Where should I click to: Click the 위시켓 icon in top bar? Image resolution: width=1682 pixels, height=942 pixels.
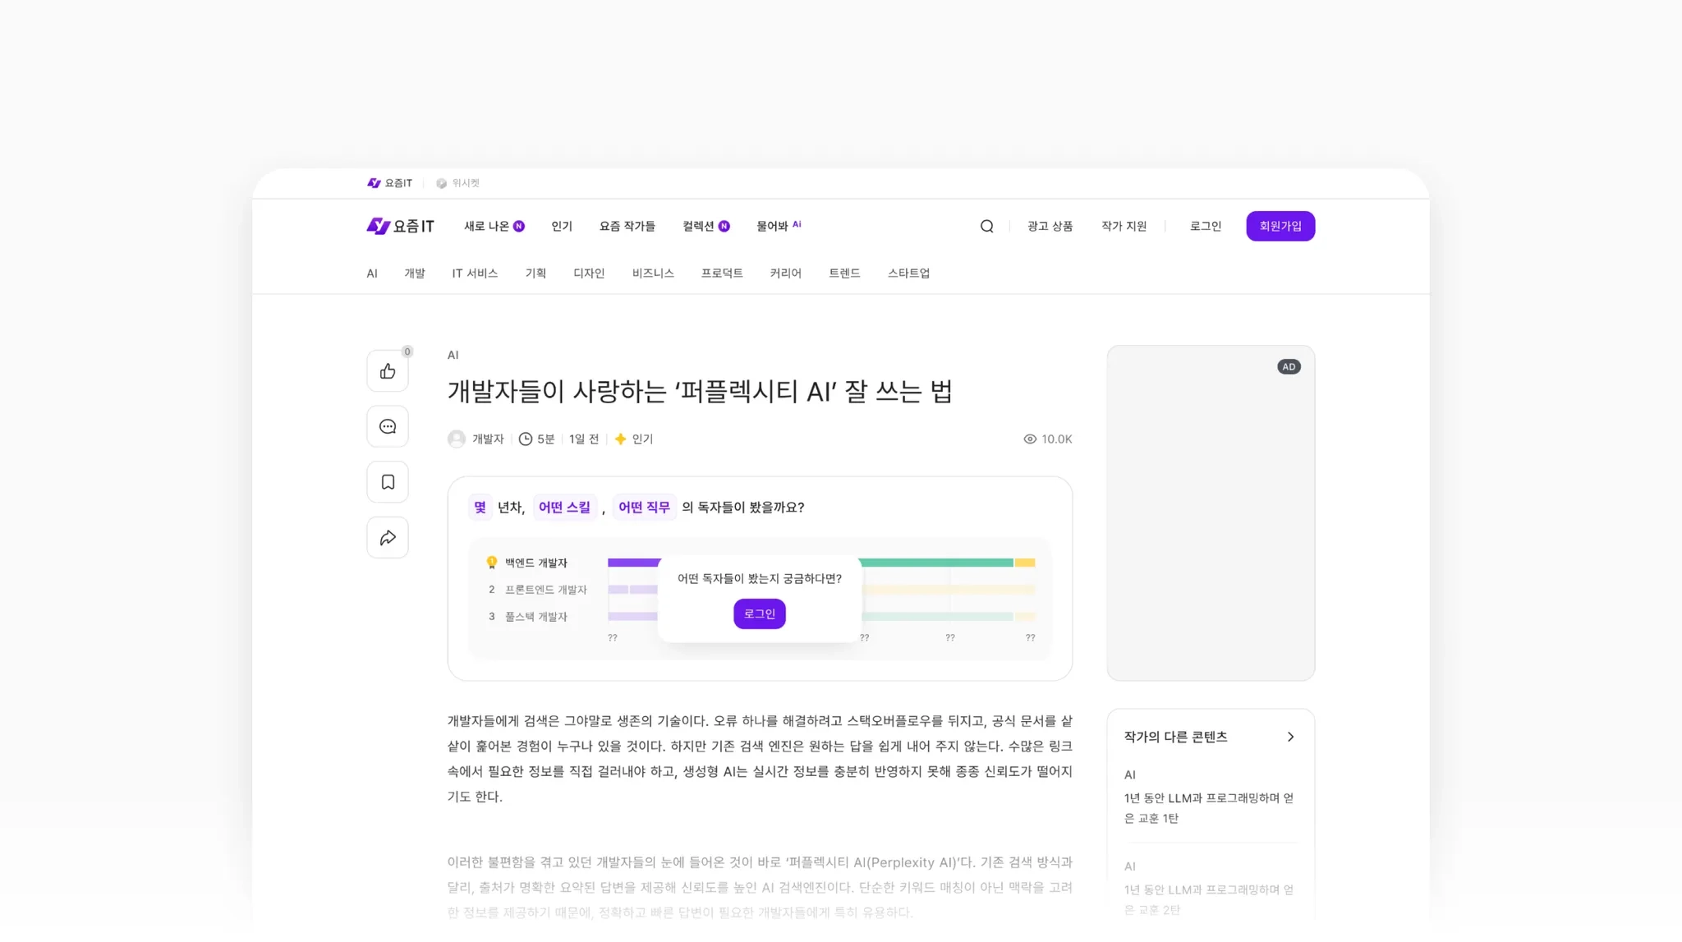pos(442,183)
